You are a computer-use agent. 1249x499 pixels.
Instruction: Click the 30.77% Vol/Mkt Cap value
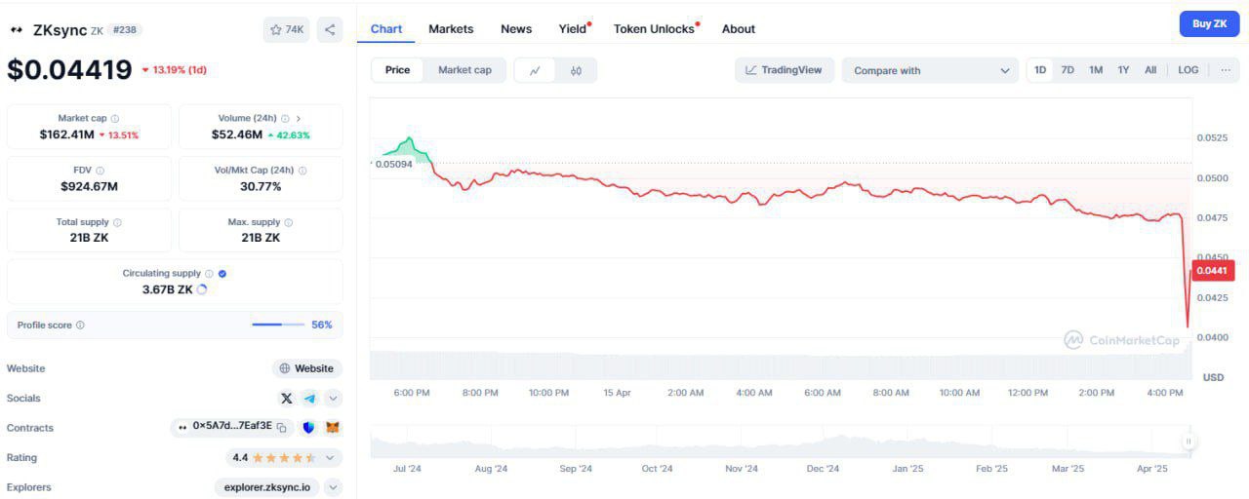(261, 186)
